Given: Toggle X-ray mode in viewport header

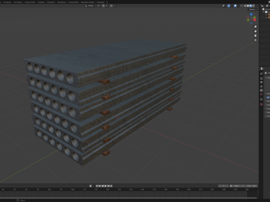Looking at the screenshot, I should tap(241, 6).
